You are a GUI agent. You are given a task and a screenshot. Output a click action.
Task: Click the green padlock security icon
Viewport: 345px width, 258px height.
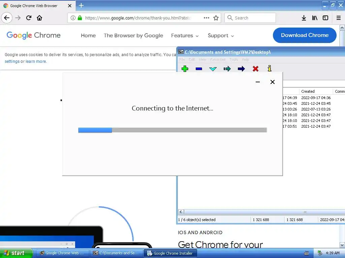(x=80, y=18)
